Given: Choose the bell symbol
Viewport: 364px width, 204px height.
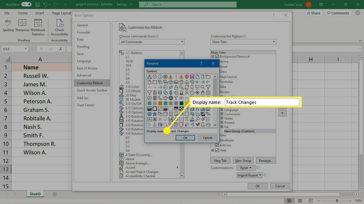Looking at the screenshot, I should (203, 125).
